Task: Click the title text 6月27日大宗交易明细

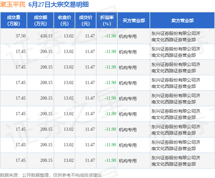Action: [58, 4]
